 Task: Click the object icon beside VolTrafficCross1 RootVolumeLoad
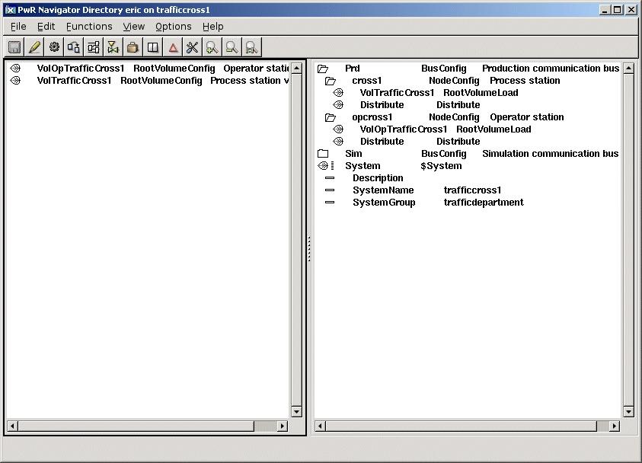click(338, 92)
